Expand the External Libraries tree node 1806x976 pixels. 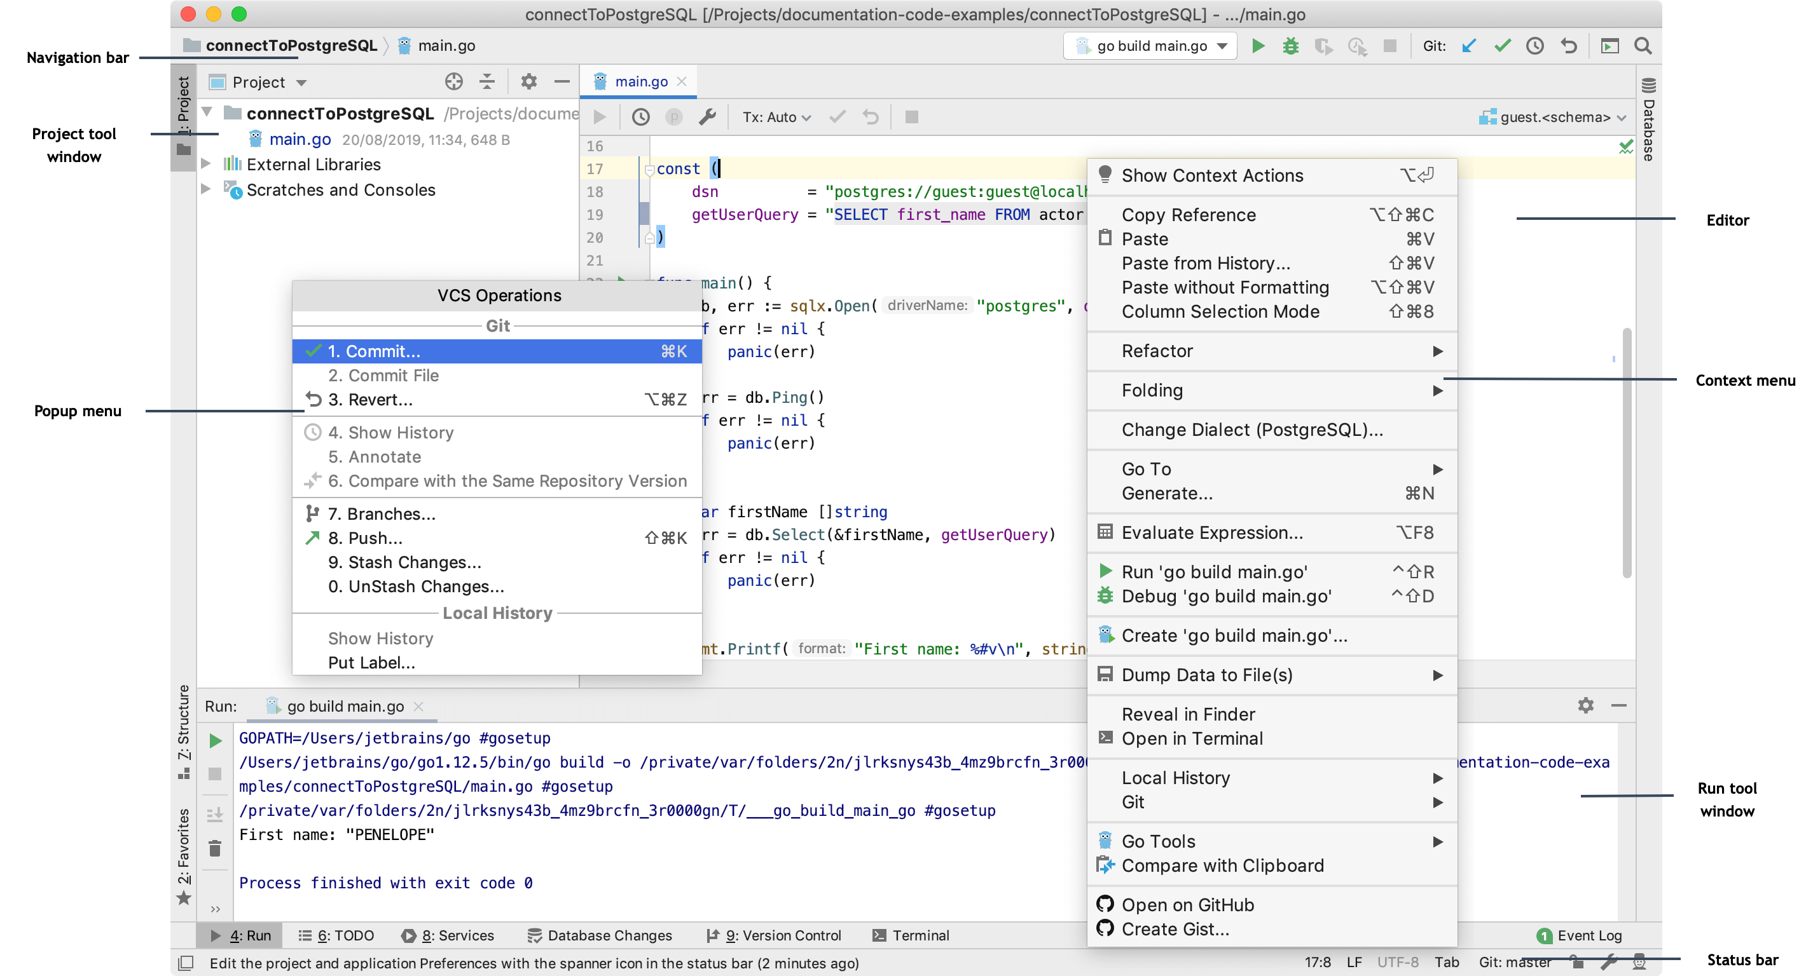click(x=206, y=163)
